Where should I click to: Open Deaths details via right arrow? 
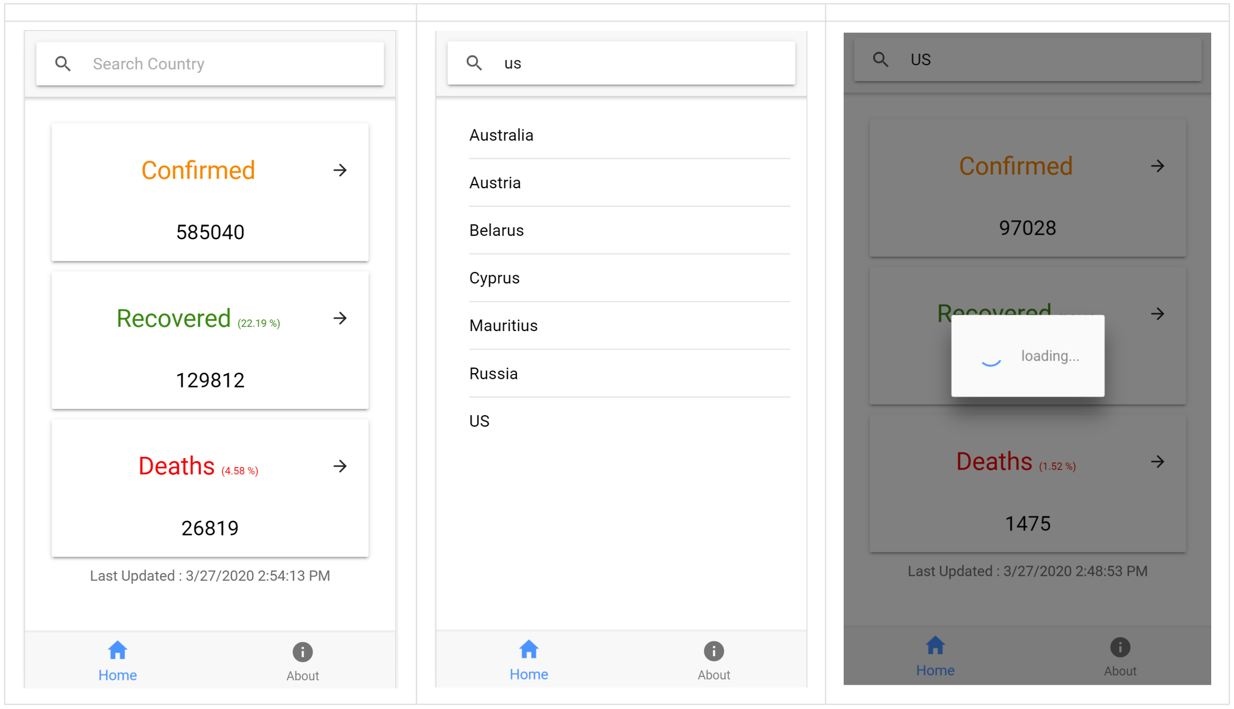[x=341, y=467]
